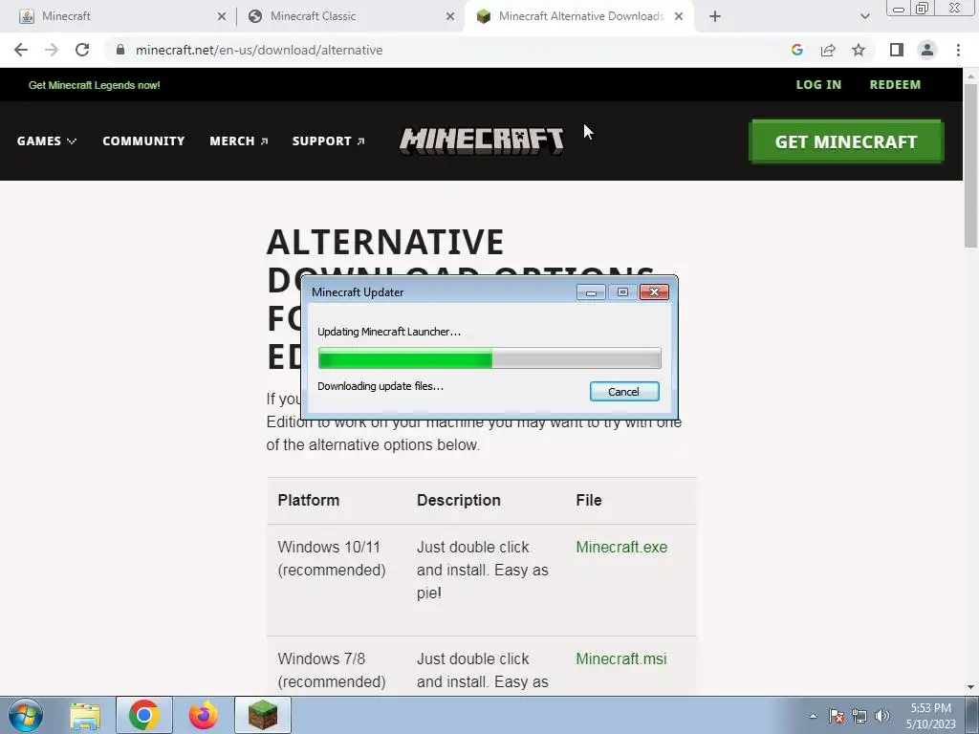Click the volume speaker tray icon
The height and width of the screenshot is (734, 979).
click(x=882, y=716)
